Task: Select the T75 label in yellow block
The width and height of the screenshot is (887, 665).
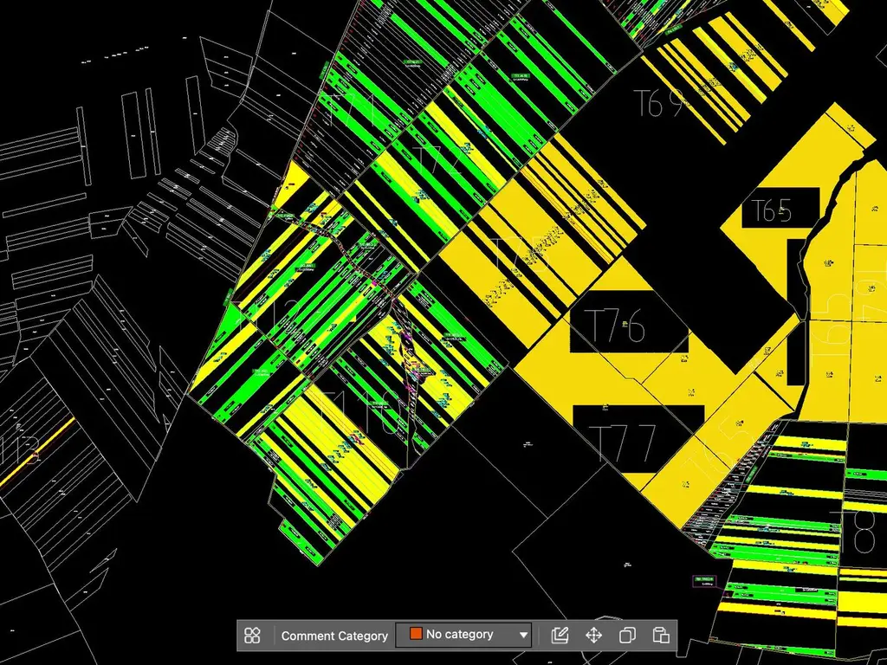Action: [x=521, y=254]
